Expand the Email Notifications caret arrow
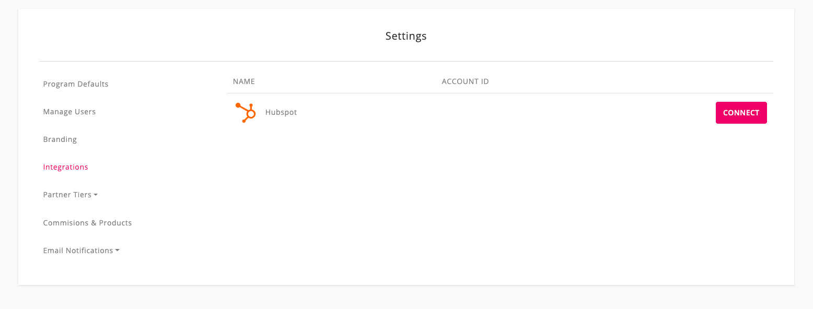This screenshot has height=309, width=813. [x=118, y=251]
